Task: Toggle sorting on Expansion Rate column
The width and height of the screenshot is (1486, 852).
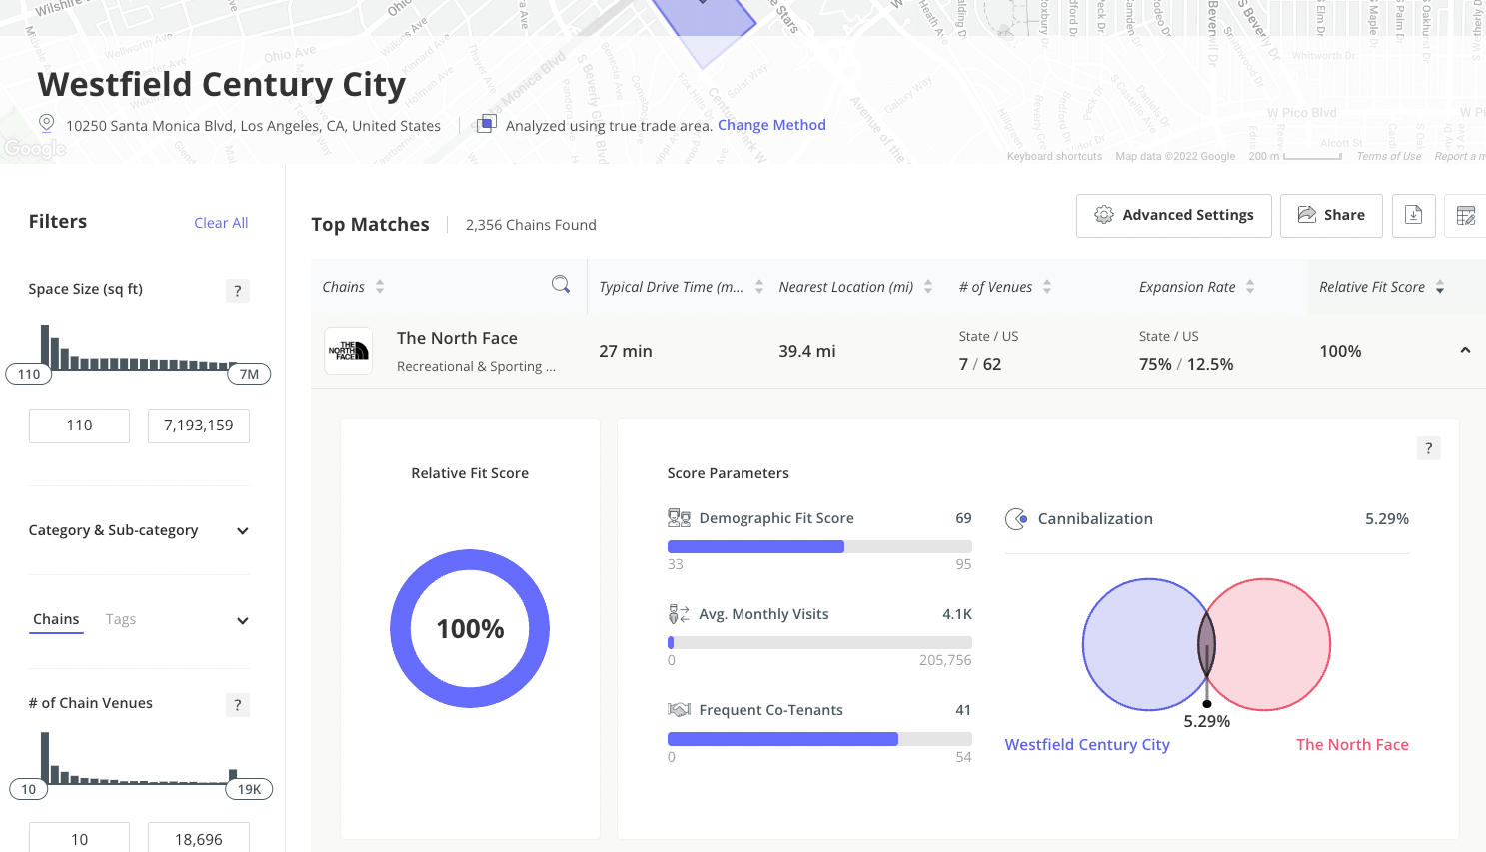Action: (1251, 286)
